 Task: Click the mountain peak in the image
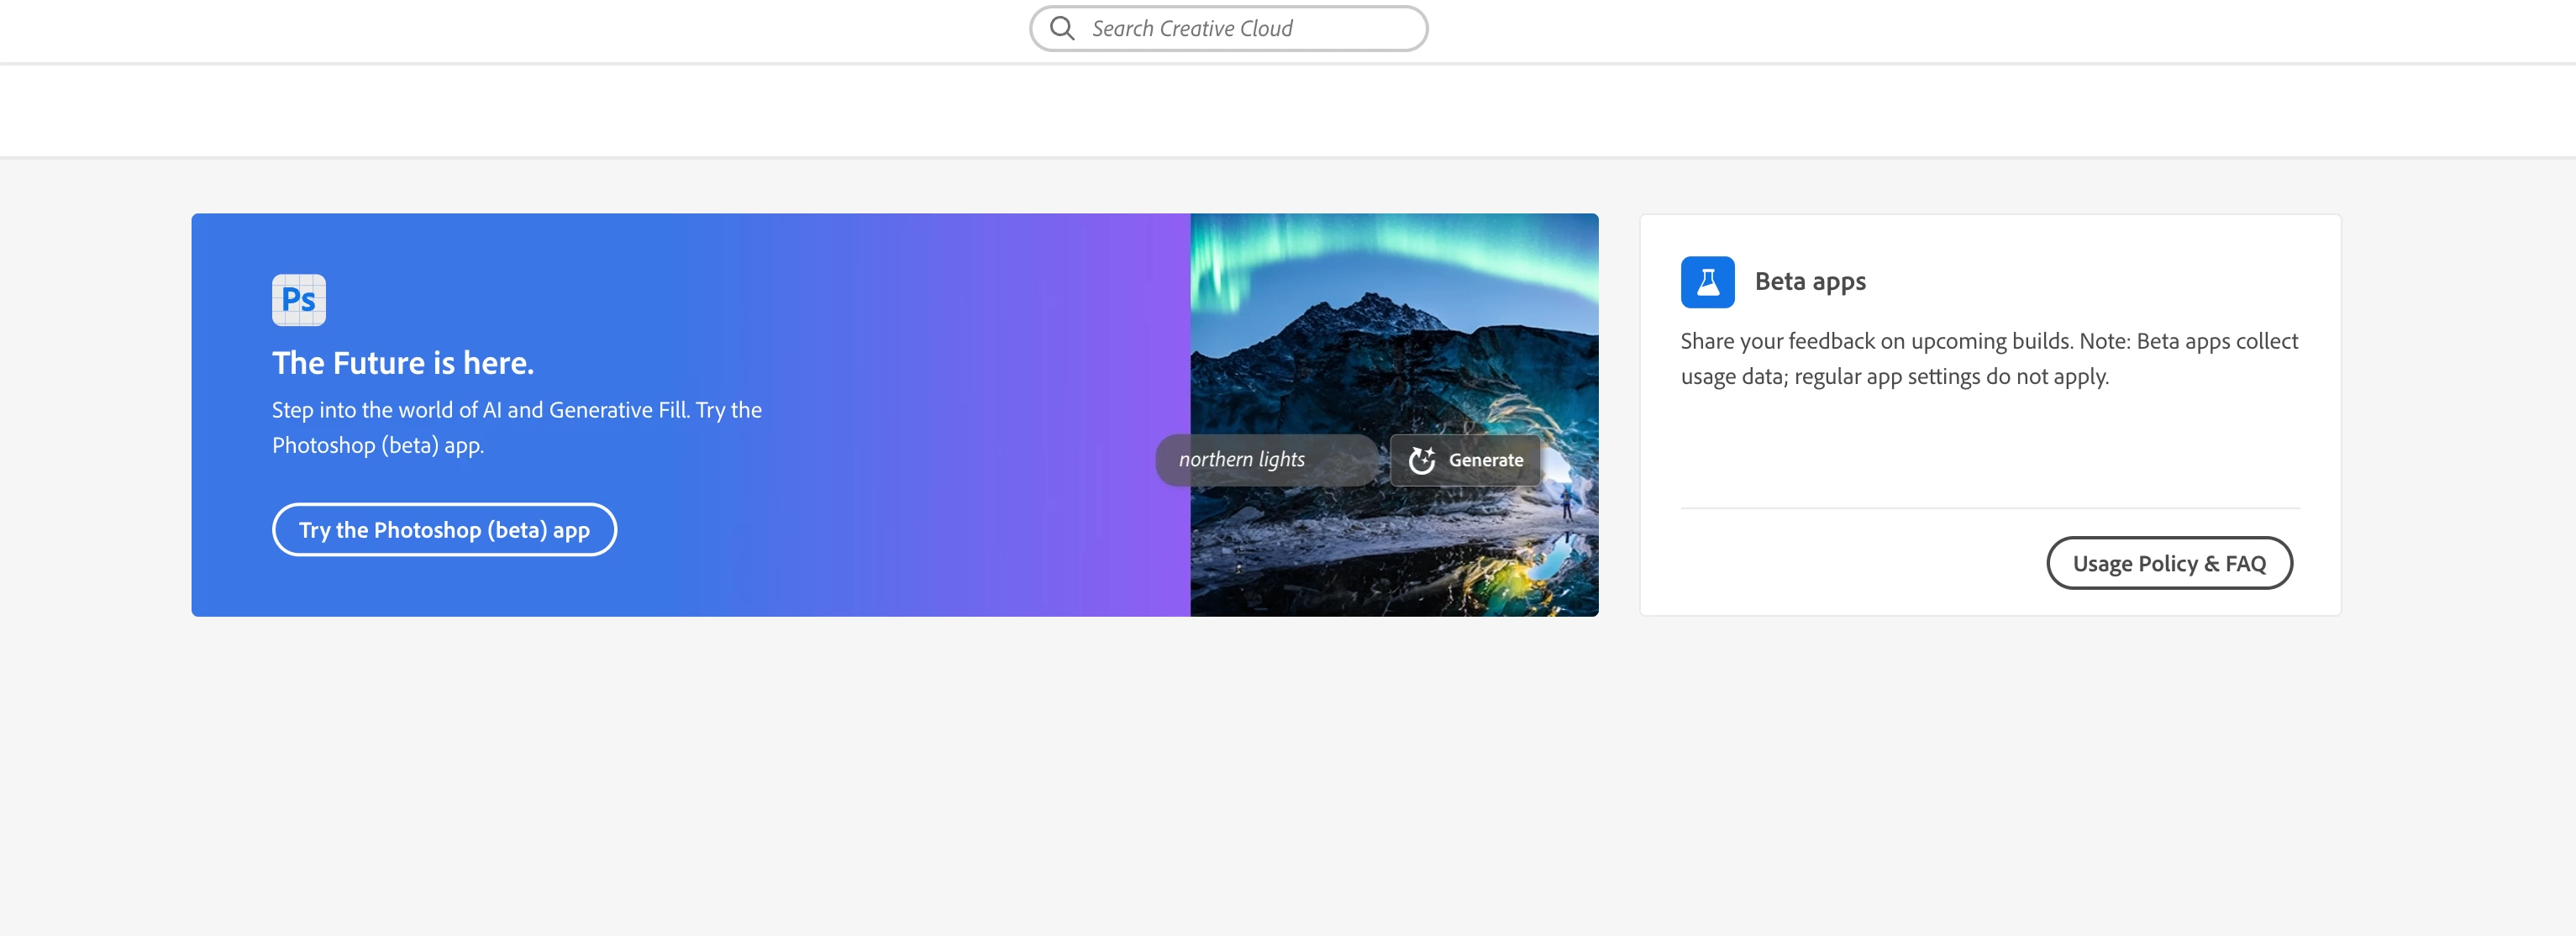1372,300
